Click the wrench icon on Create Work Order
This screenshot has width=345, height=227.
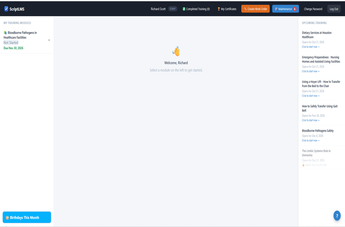coord(245,9)
